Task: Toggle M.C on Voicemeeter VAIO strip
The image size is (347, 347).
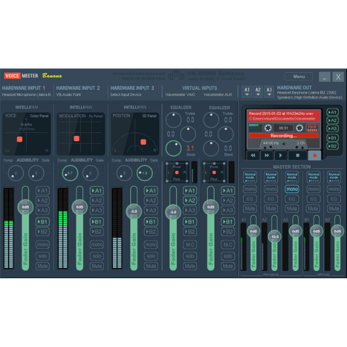Action: click(x=190, y=245)
